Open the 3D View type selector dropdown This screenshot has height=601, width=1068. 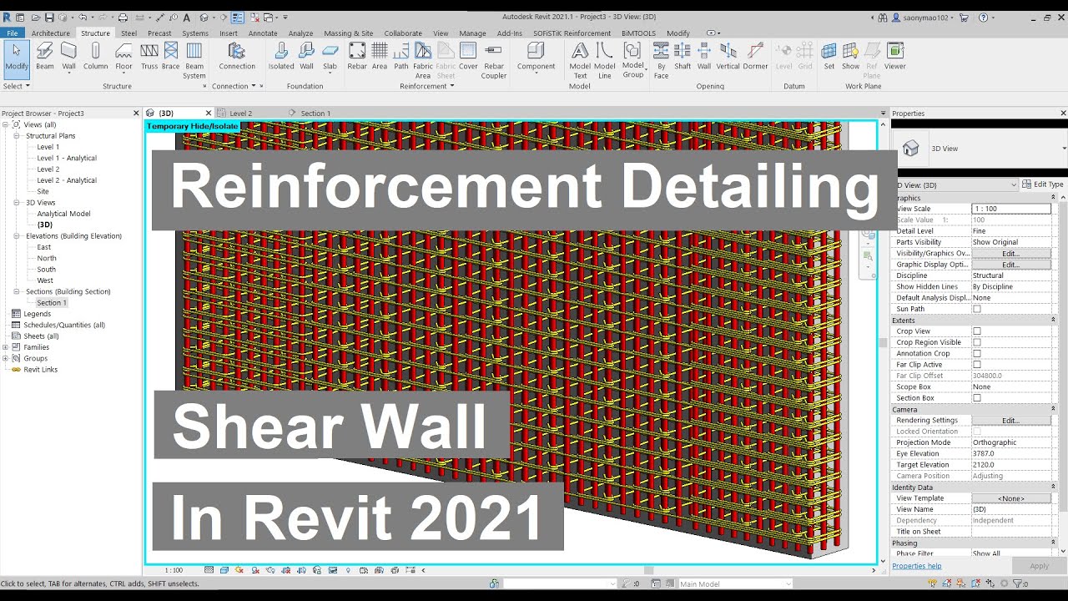point(980,149)
